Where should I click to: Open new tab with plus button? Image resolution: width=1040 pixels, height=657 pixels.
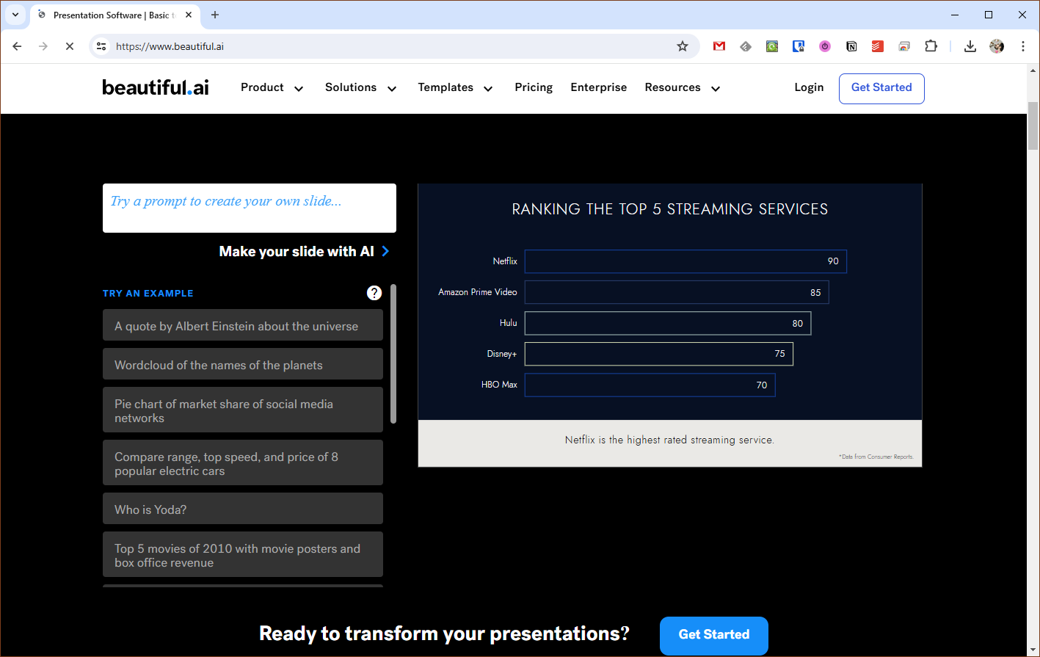pyautogui.click(x=215, y=15)
